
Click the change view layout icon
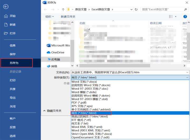(x=171, y=17)
